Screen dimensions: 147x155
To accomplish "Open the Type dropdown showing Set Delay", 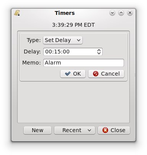I will tap(63, 40).
